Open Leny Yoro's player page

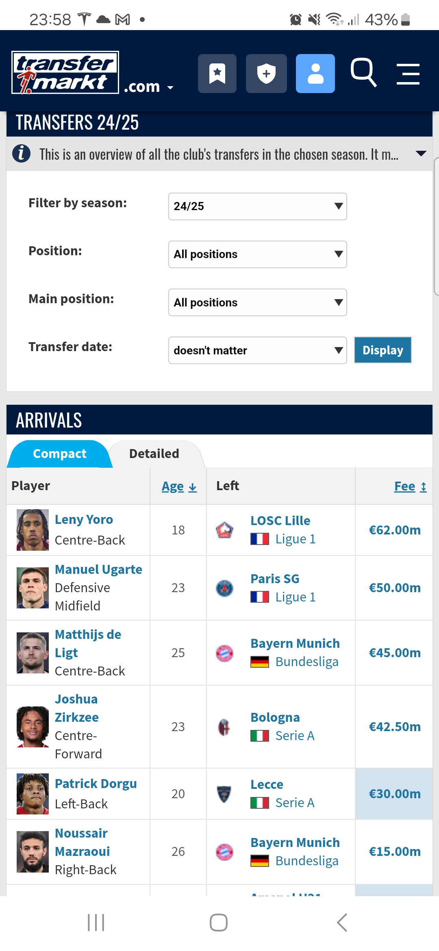click(84, 519)
